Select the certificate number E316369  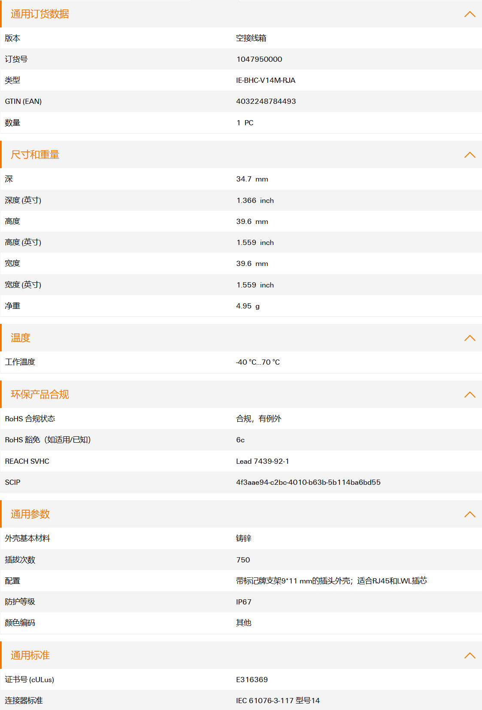[252, 680]
